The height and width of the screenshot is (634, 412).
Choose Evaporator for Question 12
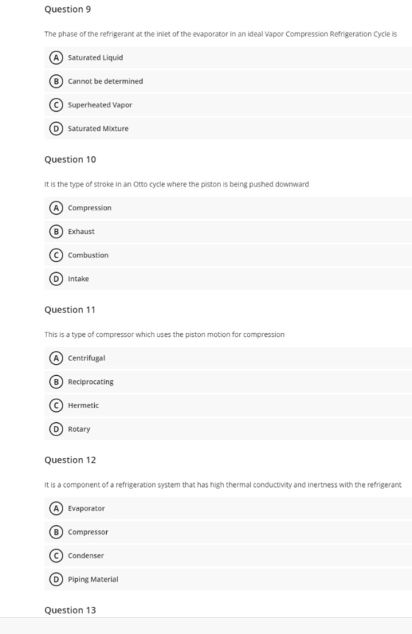(x=228, y=508)
